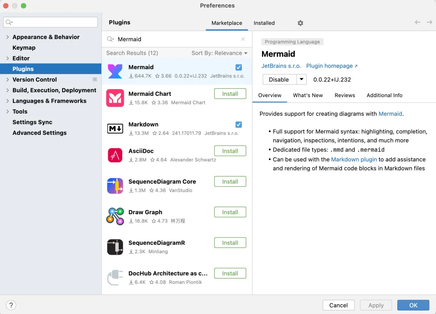Image resolution: width=436 pixels, height=314 pixels.
Task: Click the AsciiDoc plugin icon
Action: click(115, 155)
